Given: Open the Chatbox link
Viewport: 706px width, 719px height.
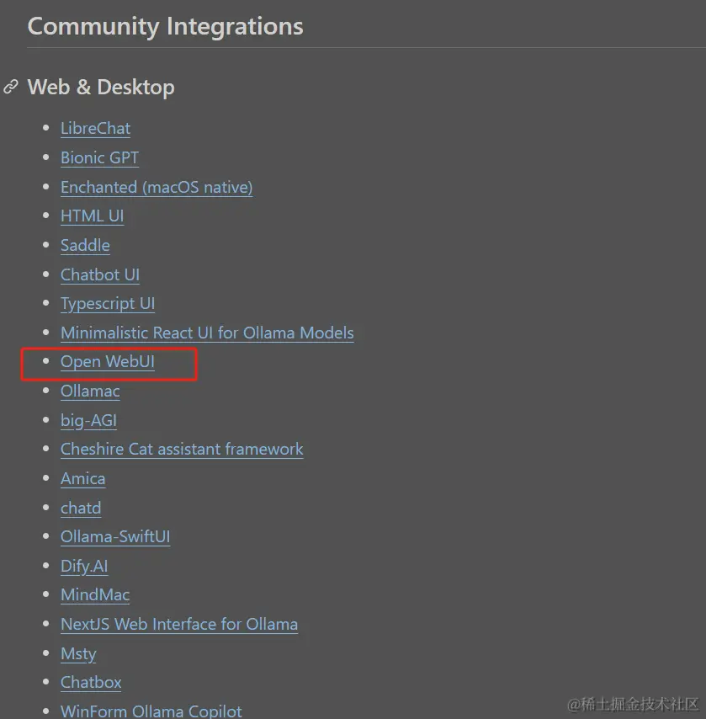Looking at the screenshot, I should (x=91, y=683).
